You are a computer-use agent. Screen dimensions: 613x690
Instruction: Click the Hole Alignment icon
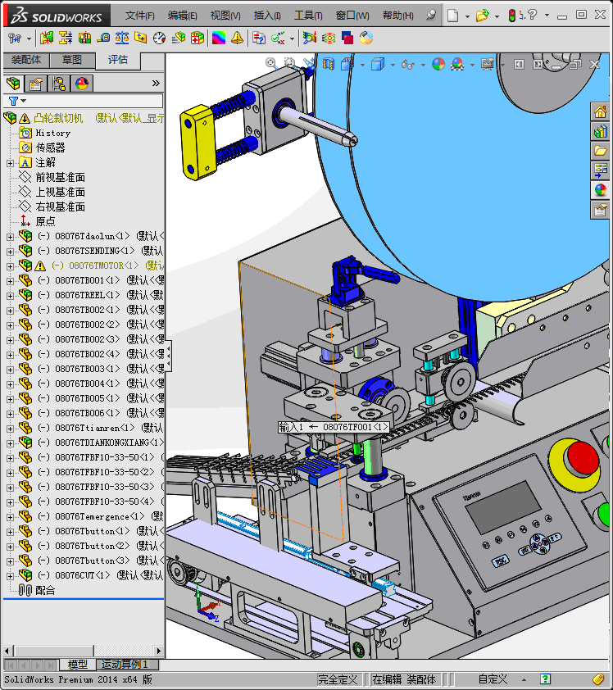[84, 39]
